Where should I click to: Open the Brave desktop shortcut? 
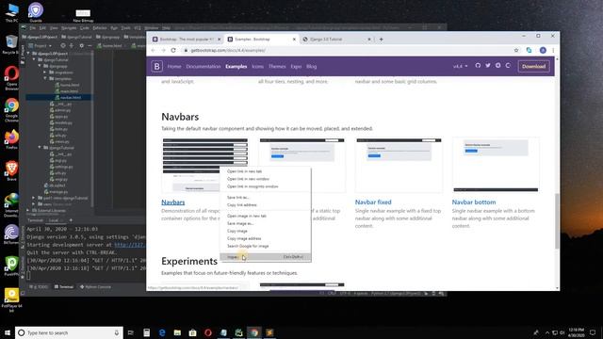tap(11, 170)
